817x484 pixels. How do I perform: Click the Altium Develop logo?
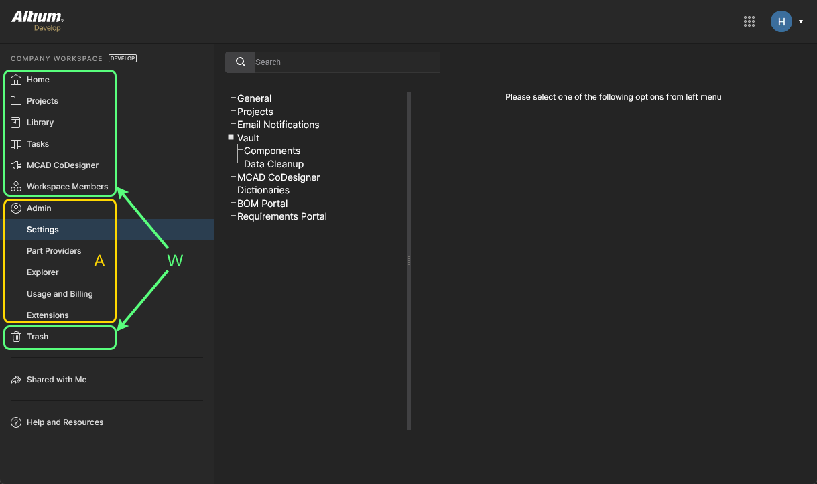(x=37, y=21)
